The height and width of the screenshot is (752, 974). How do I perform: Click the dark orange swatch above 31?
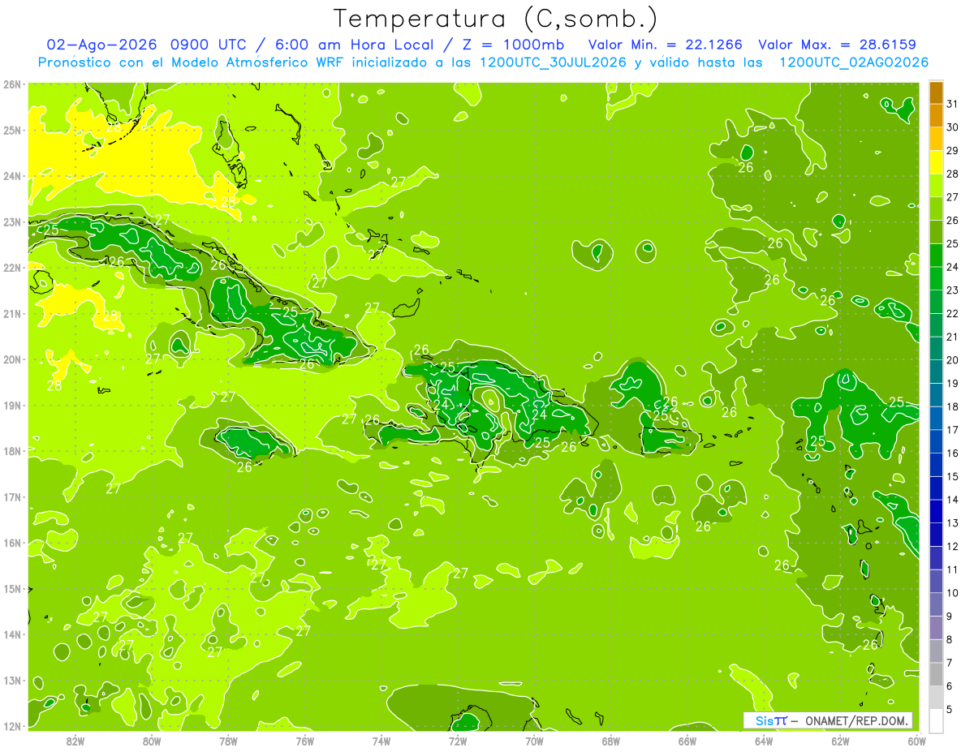point(936,92)
